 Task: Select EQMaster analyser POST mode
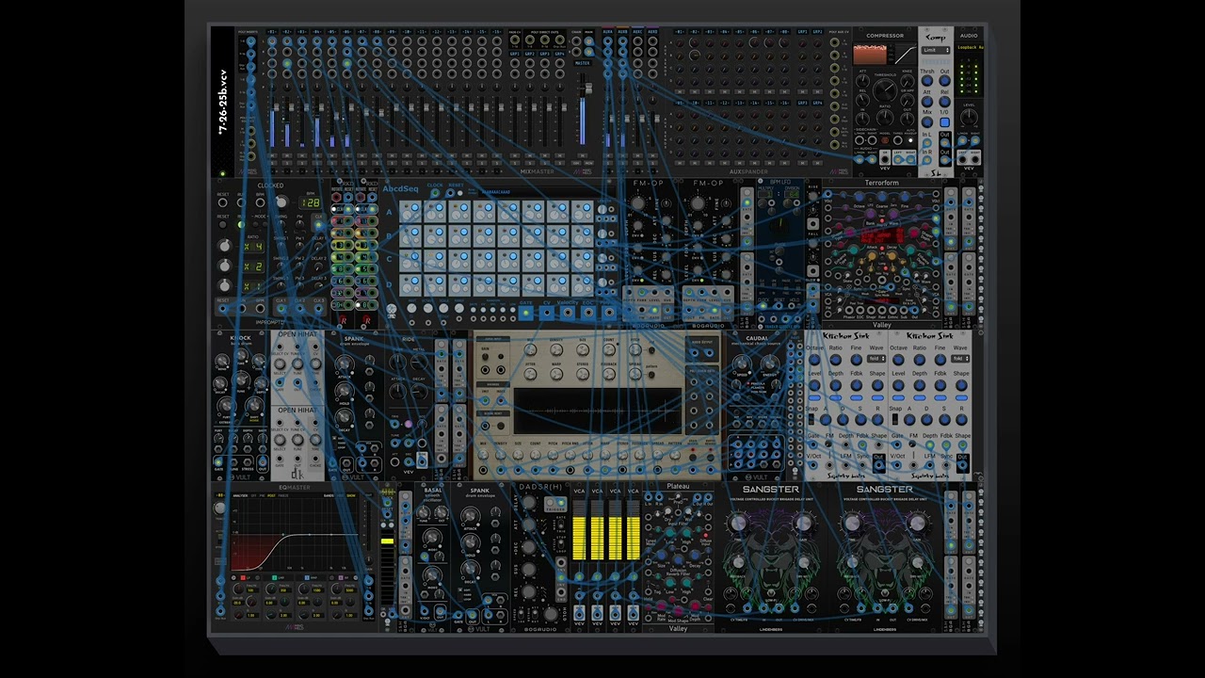click(271, 495)
